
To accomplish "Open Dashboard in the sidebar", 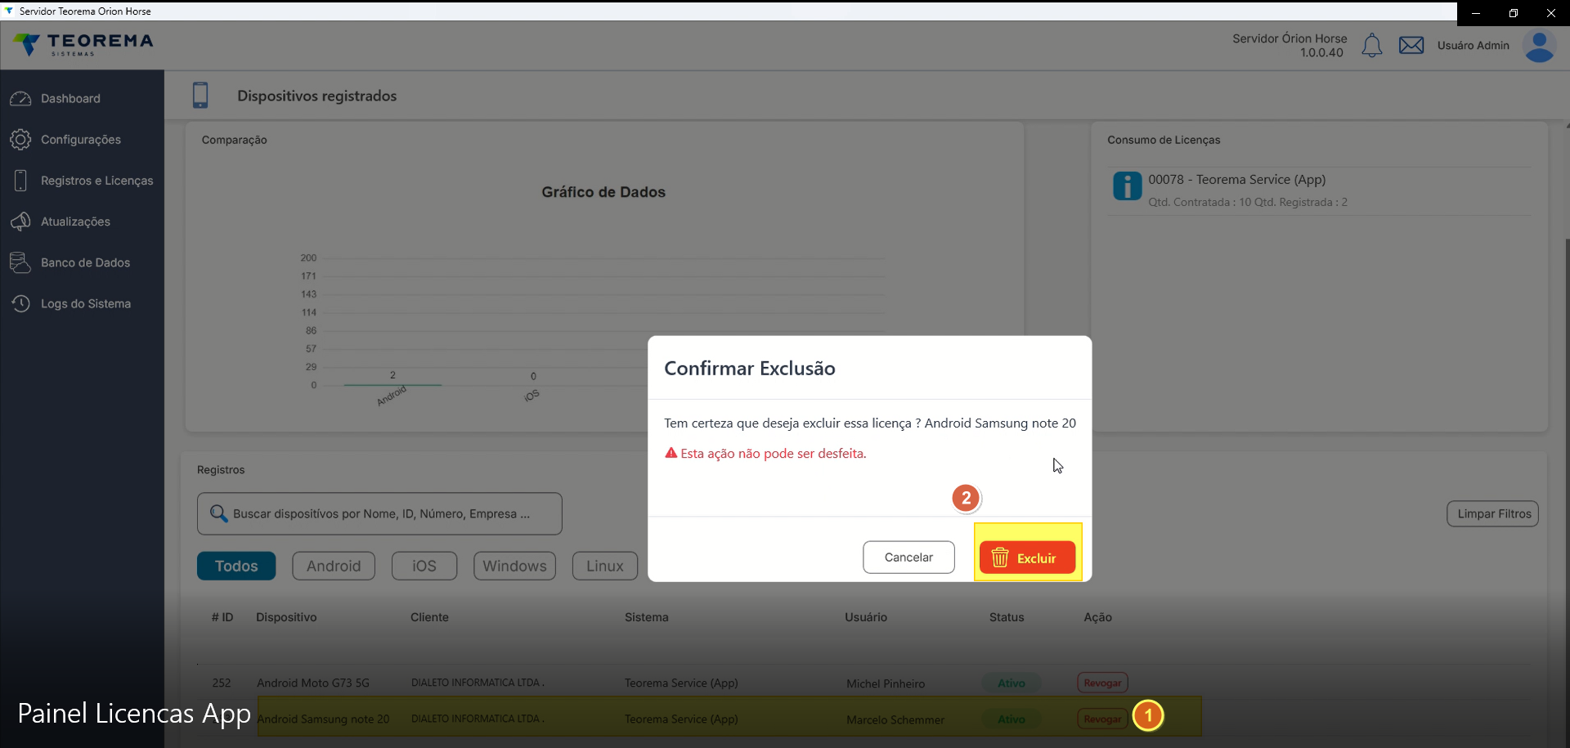I will coord(70,99).
